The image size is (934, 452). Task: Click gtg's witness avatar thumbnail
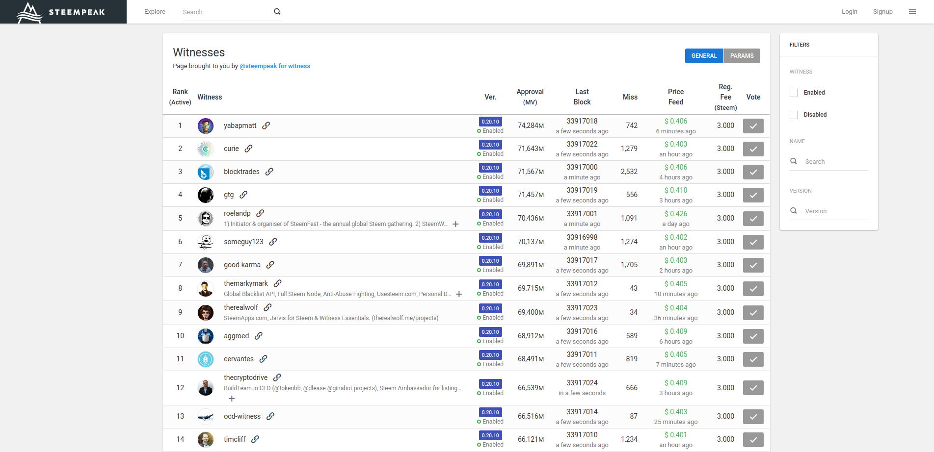(x=206, y=195)
